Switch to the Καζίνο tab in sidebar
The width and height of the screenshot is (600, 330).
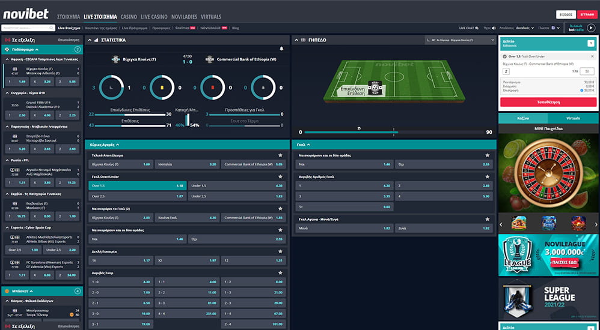523,118
